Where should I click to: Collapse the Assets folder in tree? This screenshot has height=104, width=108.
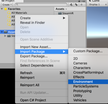coord(2,32)
